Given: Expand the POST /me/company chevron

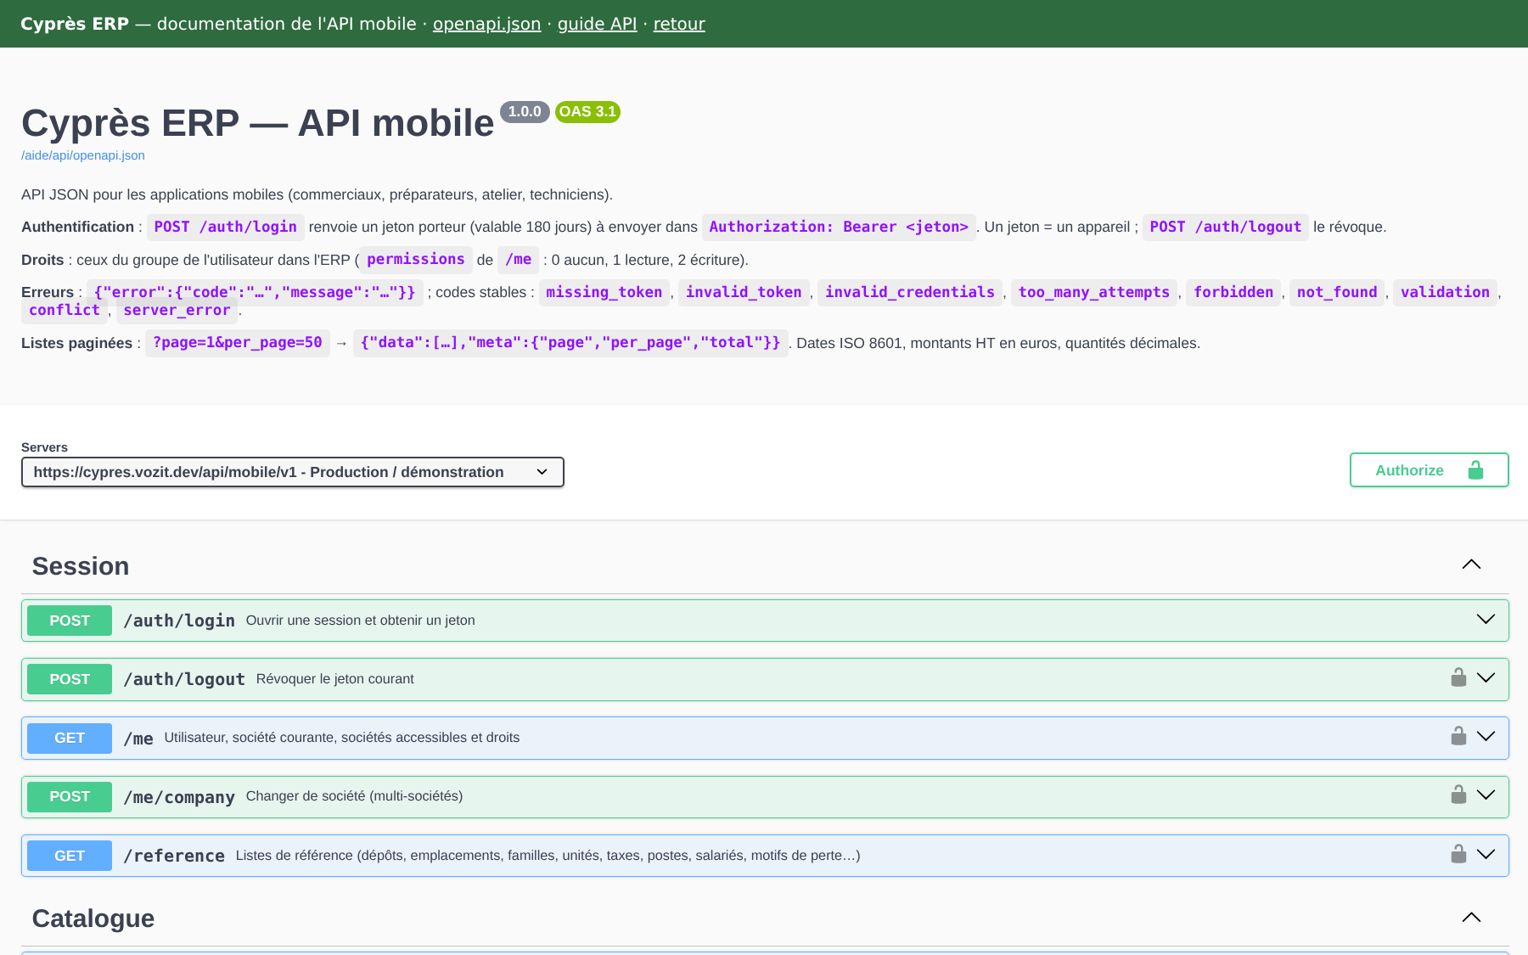Looking at the screenshot, I should 1486,795.
